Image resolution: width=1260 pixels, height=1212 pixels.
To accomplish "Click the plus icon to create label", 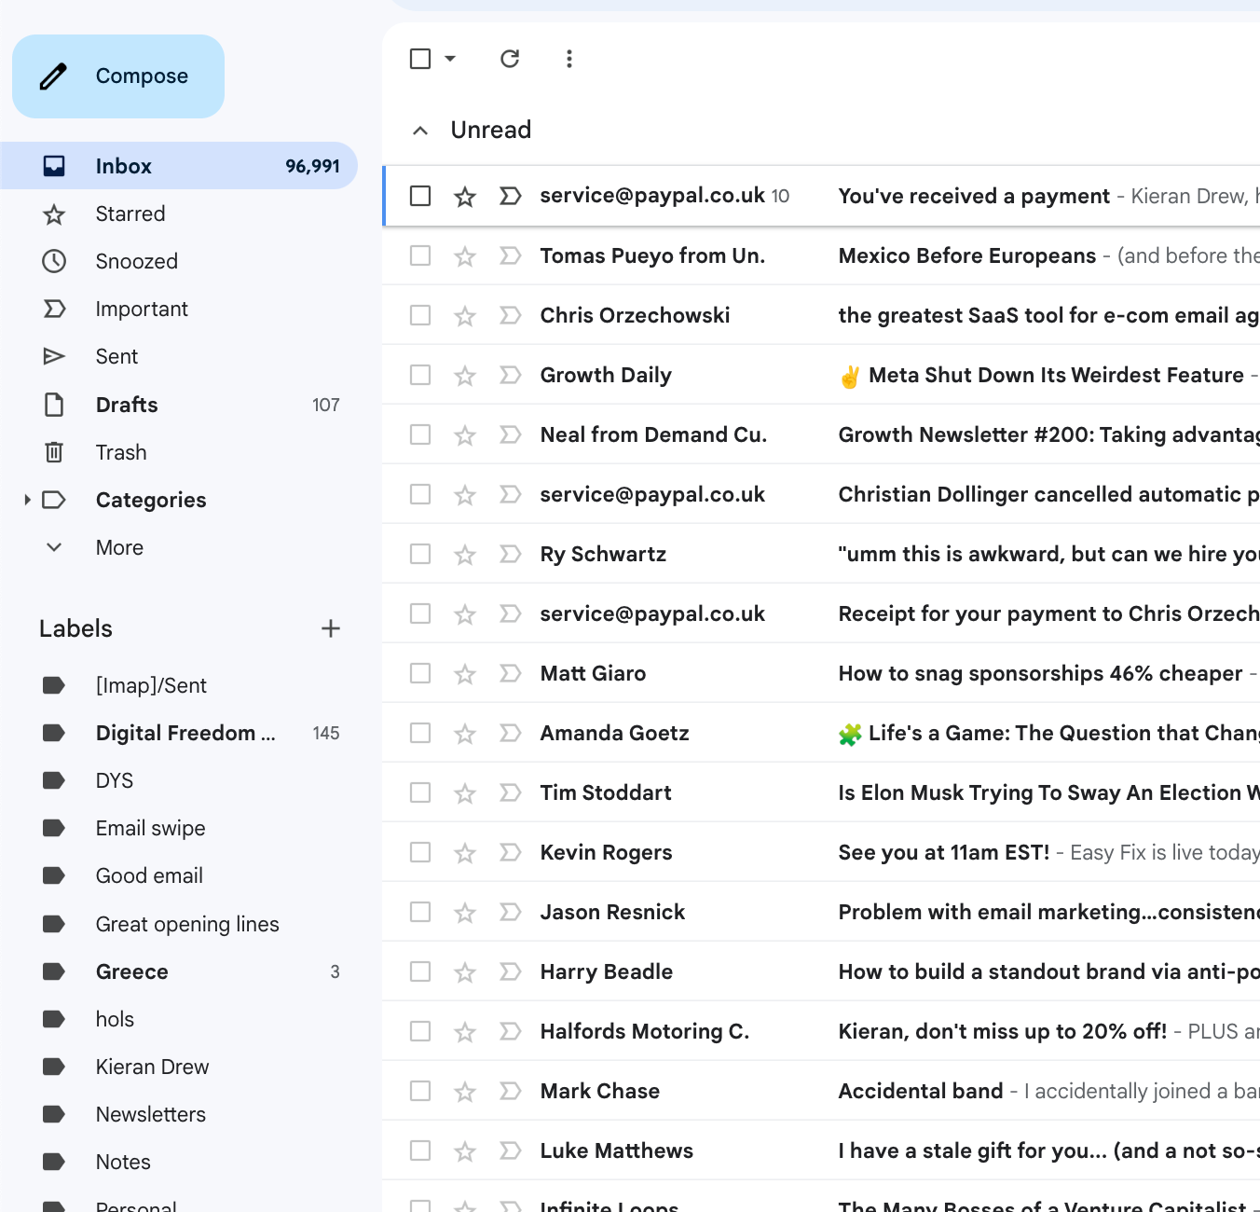I will 331,628.
